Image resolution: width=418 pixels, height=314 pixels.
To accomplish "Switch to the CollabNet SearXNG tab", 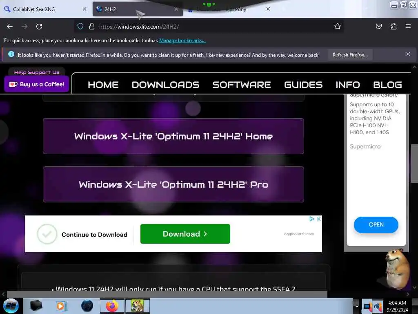I will (x=46, y=9).
